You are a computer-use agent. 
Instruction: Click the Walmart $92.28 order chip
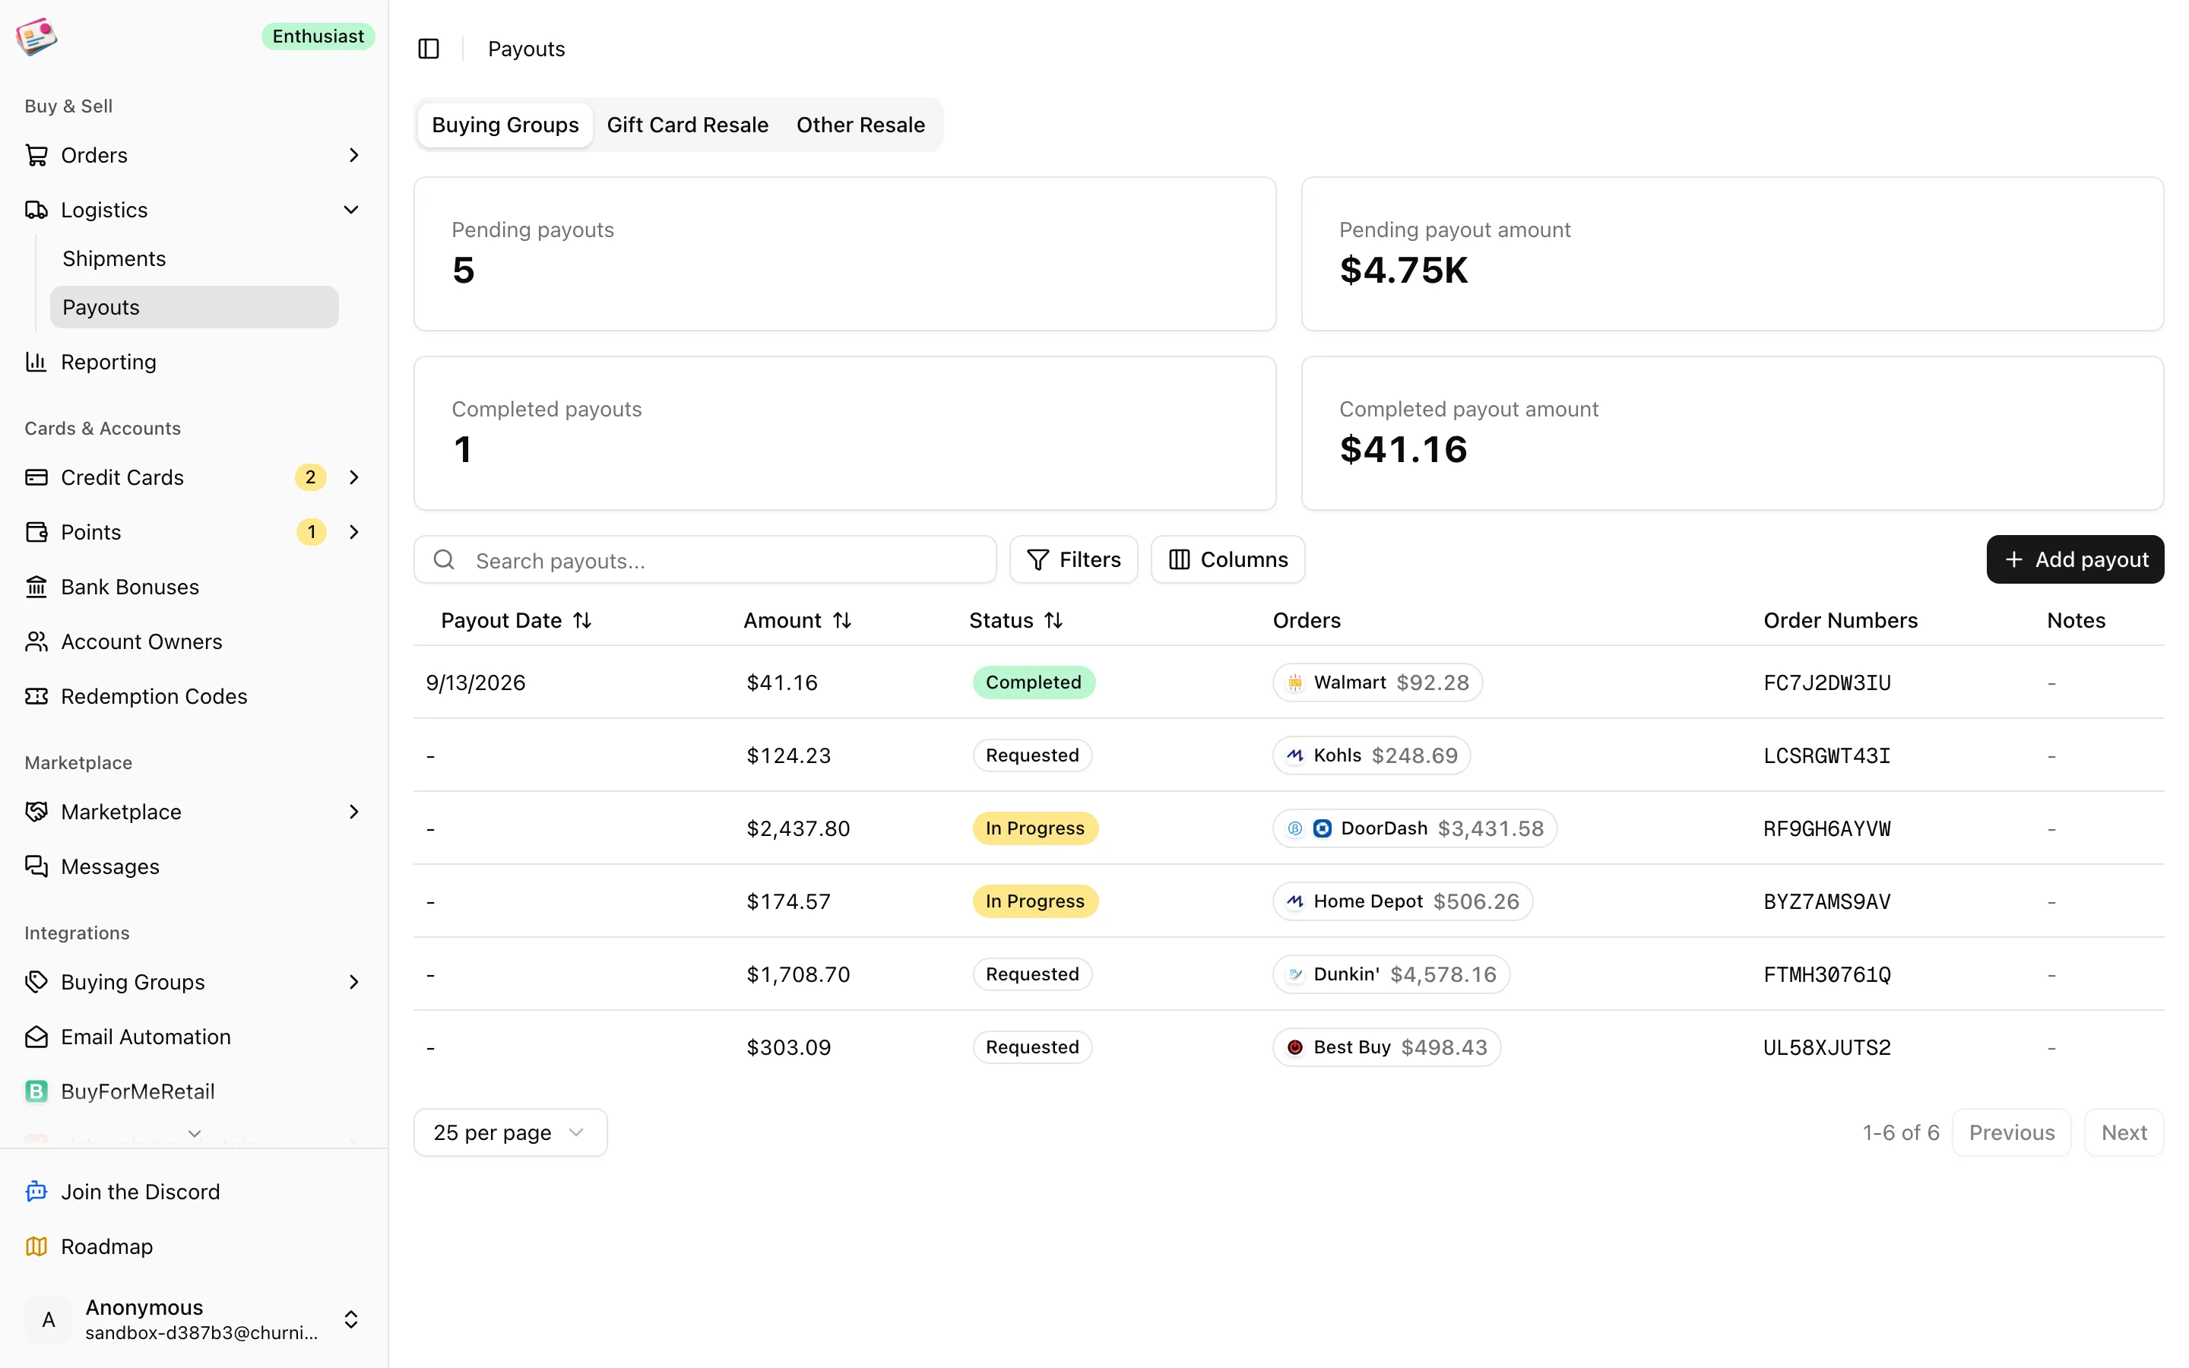1376,683
